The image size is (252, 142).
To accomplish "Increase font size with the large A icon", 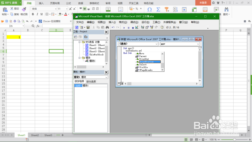I will pos(70,9).
